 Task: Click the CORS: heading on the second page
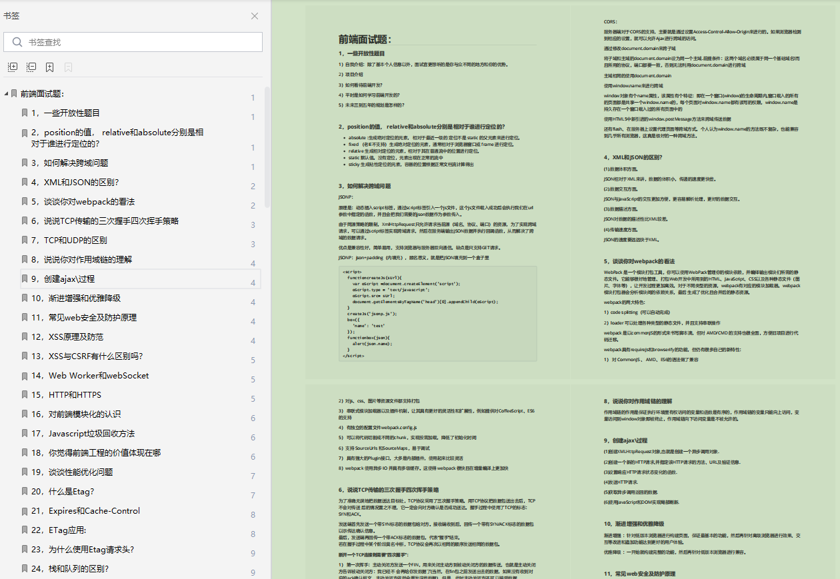coord(611,22)
